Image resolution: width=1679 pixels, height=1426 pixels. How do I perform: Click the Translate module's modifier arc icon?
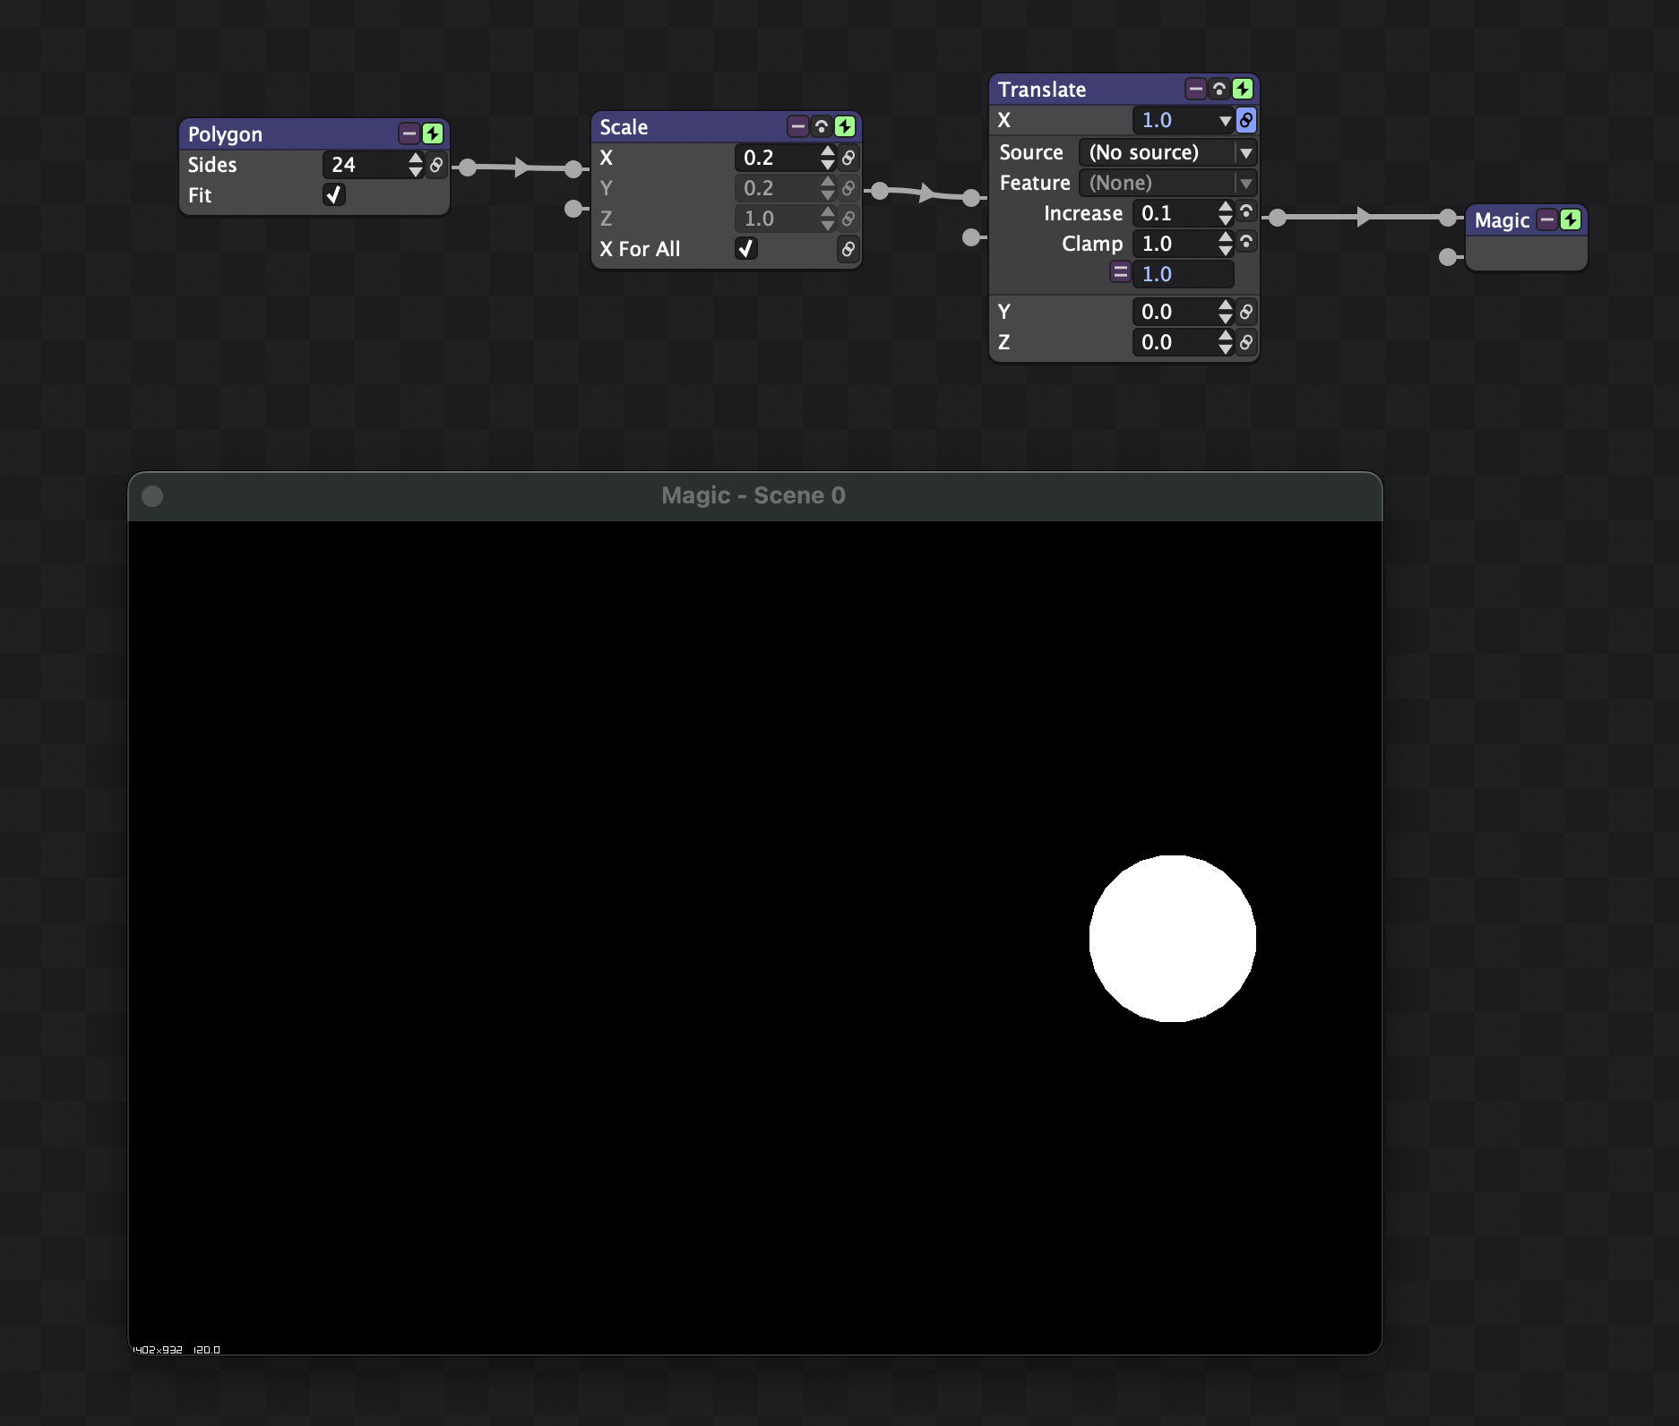point(1218,90)
